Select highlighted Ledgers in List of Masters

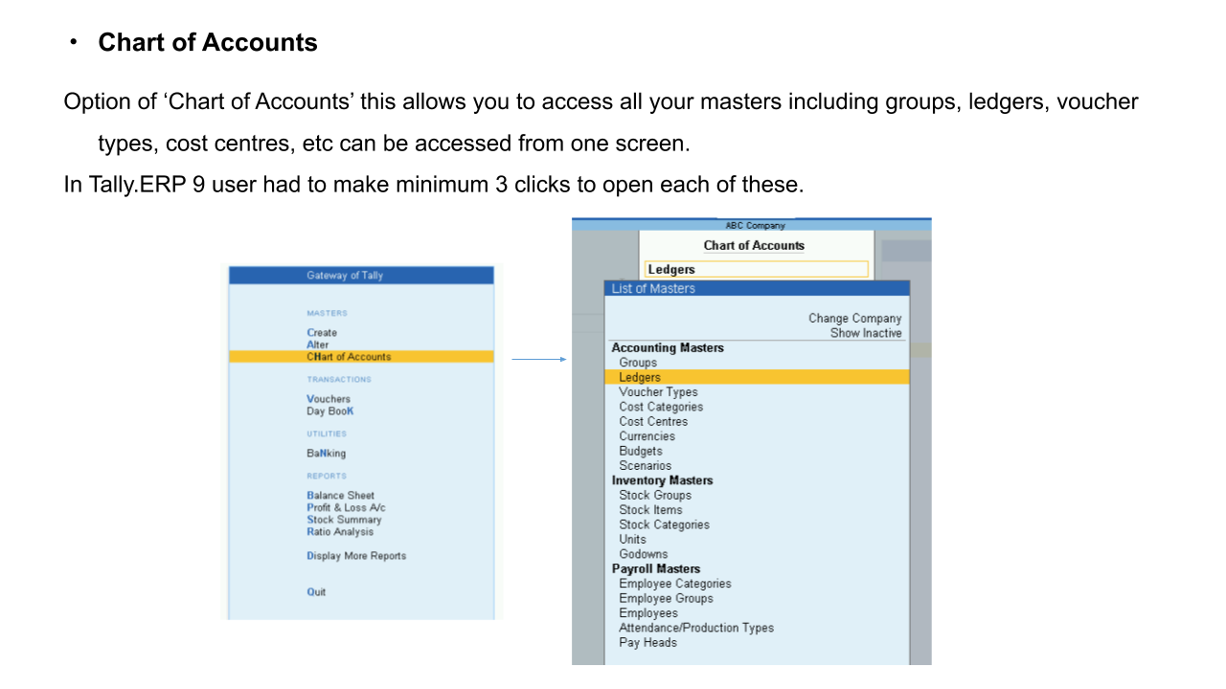[x=757, y=377]
